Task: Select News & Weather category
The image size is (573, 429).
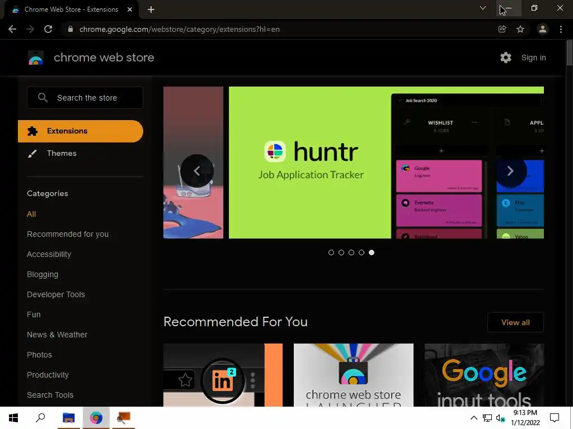Action: click(x=57, y=335)
